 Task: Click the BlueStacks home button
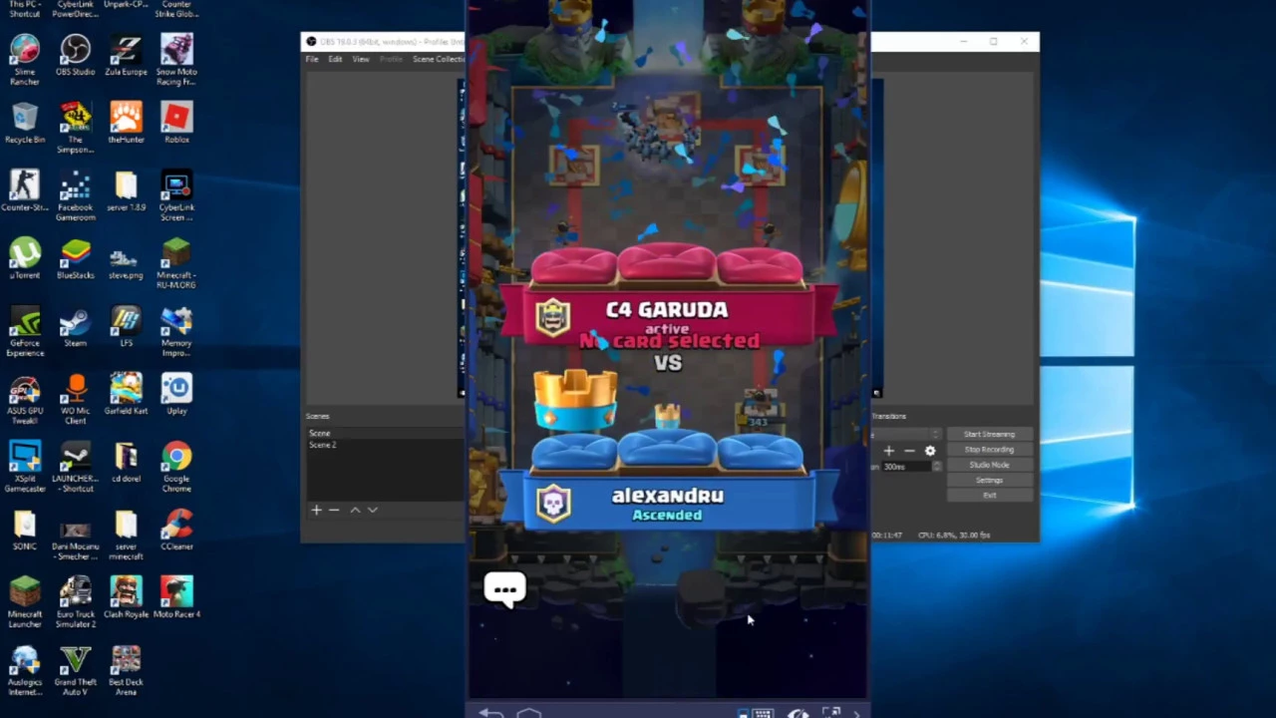(x=529, y=712)
